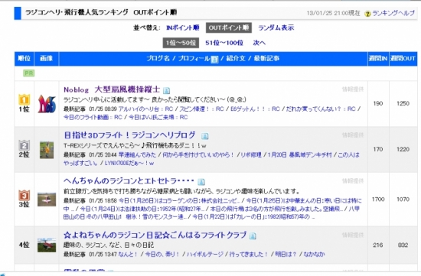
Task: Sort by INポイント順
Action: tap(183, 28)
